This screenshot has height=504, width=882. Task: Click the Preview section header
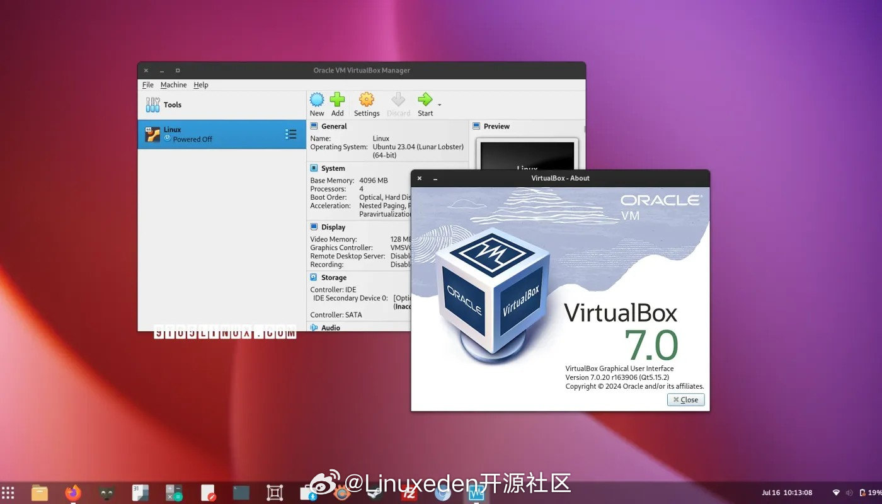496,126
